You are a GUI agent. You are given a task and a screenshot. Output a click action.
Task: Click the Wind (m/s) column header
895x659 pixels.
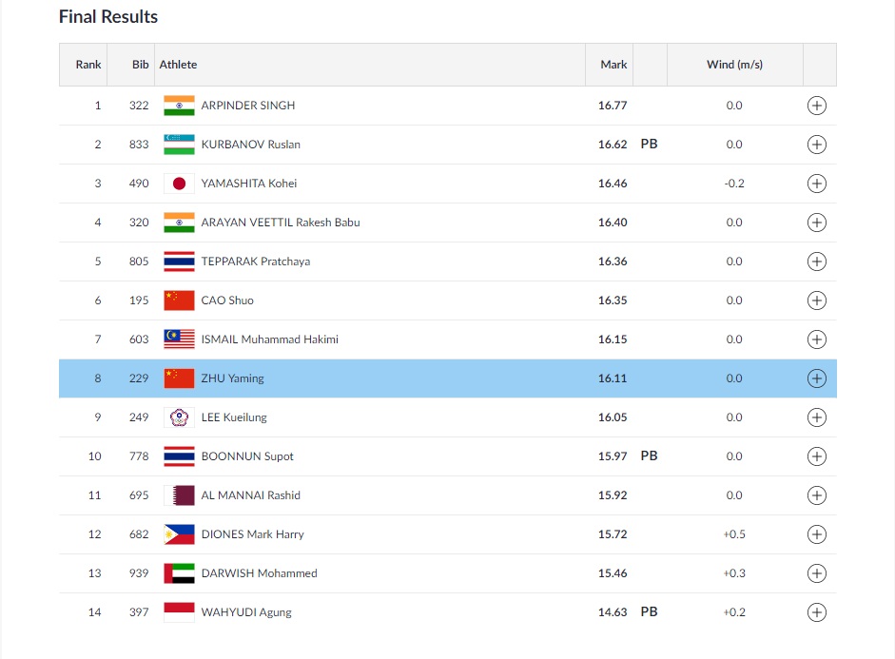click(x=734, y=65)
